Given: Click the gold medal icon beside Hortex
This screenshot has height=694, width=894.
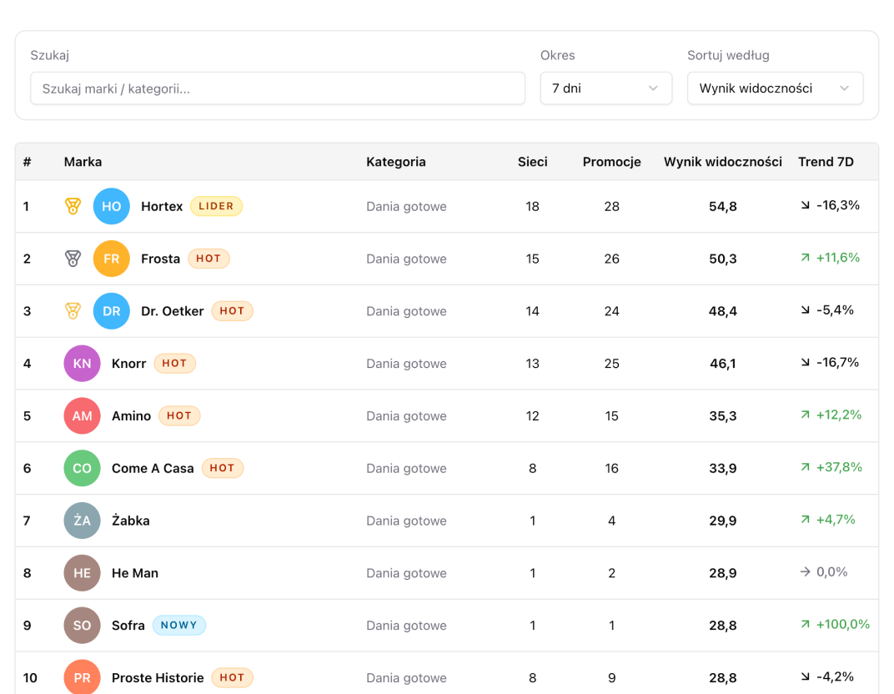Looking at the screenshot, I should (73, 206).
